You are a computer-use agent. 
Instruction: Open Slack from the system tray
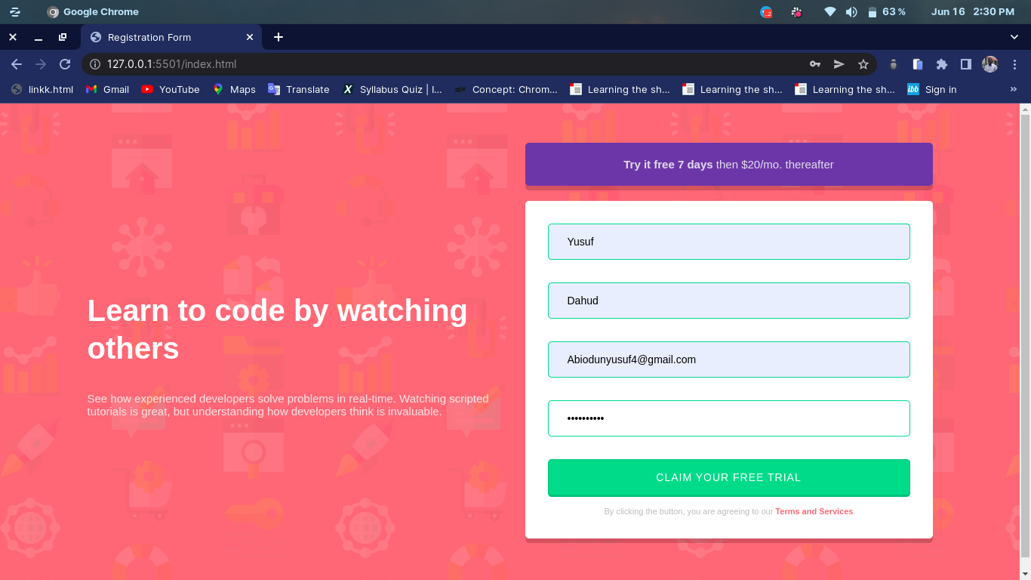click(796, 12)
